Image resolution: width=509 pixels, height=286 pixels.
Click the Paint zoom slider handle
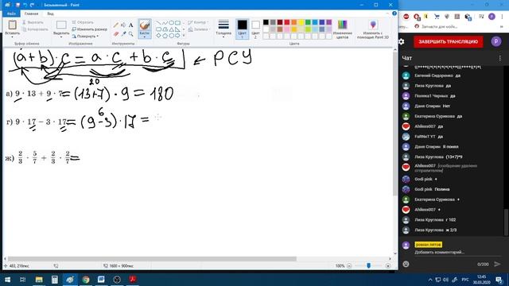point(368,265)
